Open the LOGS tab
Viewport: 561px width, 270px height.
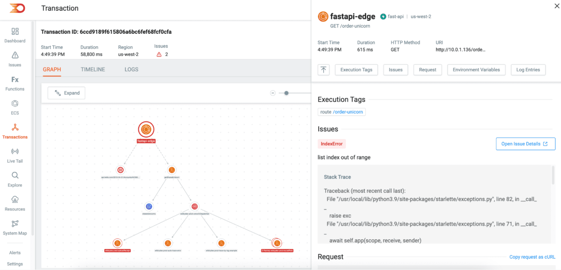click(x=131, y=69)
